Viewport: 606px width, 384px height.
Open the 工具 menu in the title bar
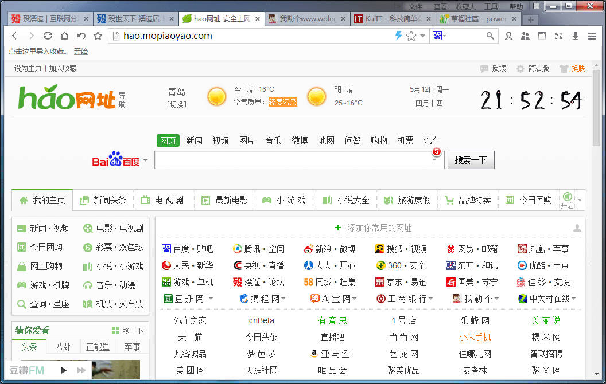(x=491, y=6)
